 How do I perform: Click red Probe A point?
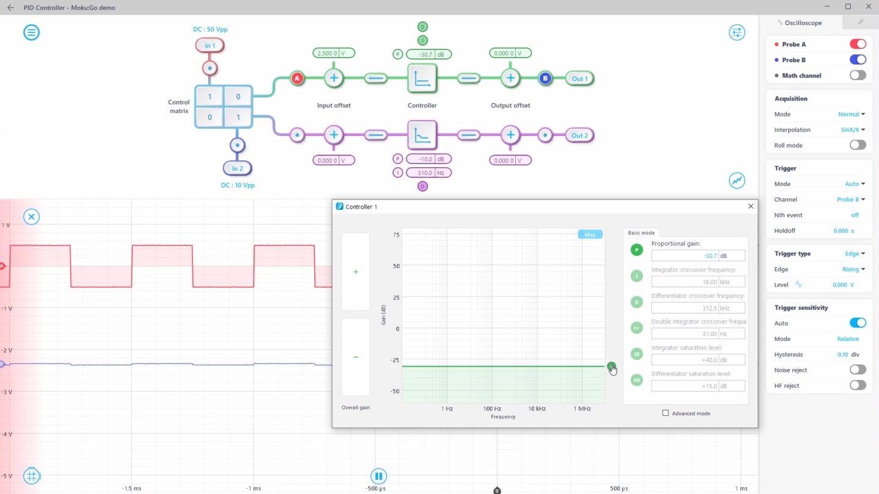297,78
